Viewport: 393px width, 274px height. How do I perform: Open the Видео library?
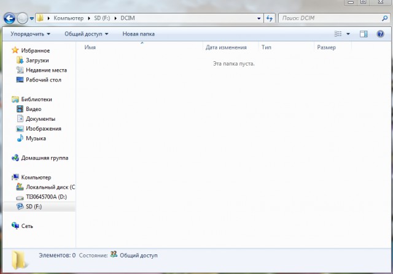[x=33, y=109]
